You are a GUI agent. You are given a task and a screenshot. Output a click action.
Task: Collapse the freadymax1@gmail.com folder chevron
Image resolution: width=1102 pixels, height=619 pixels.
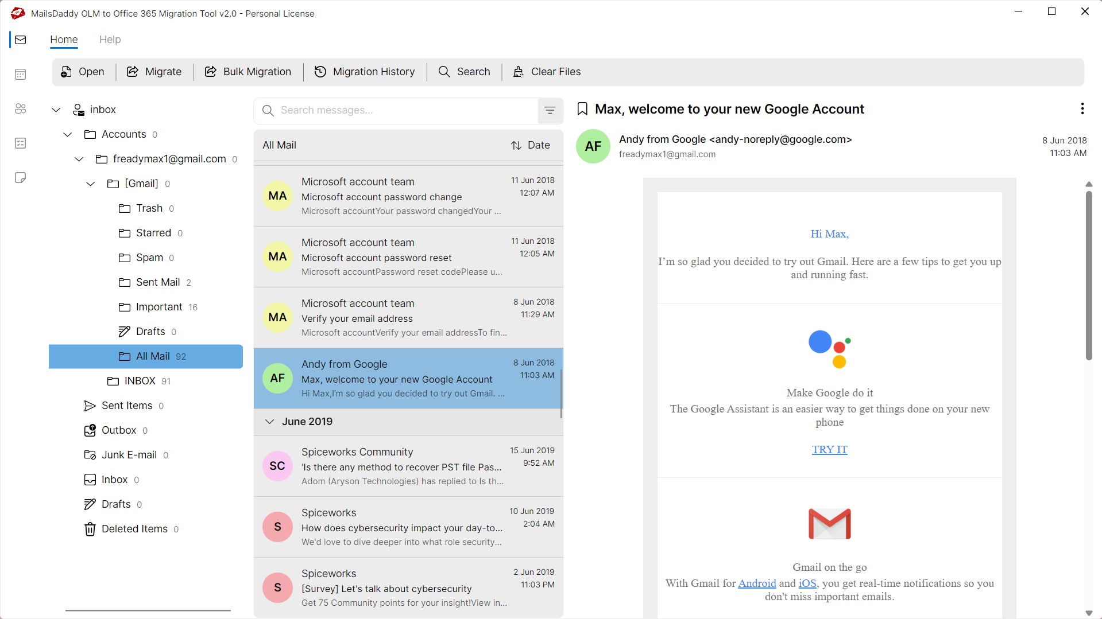click(79, 159)
